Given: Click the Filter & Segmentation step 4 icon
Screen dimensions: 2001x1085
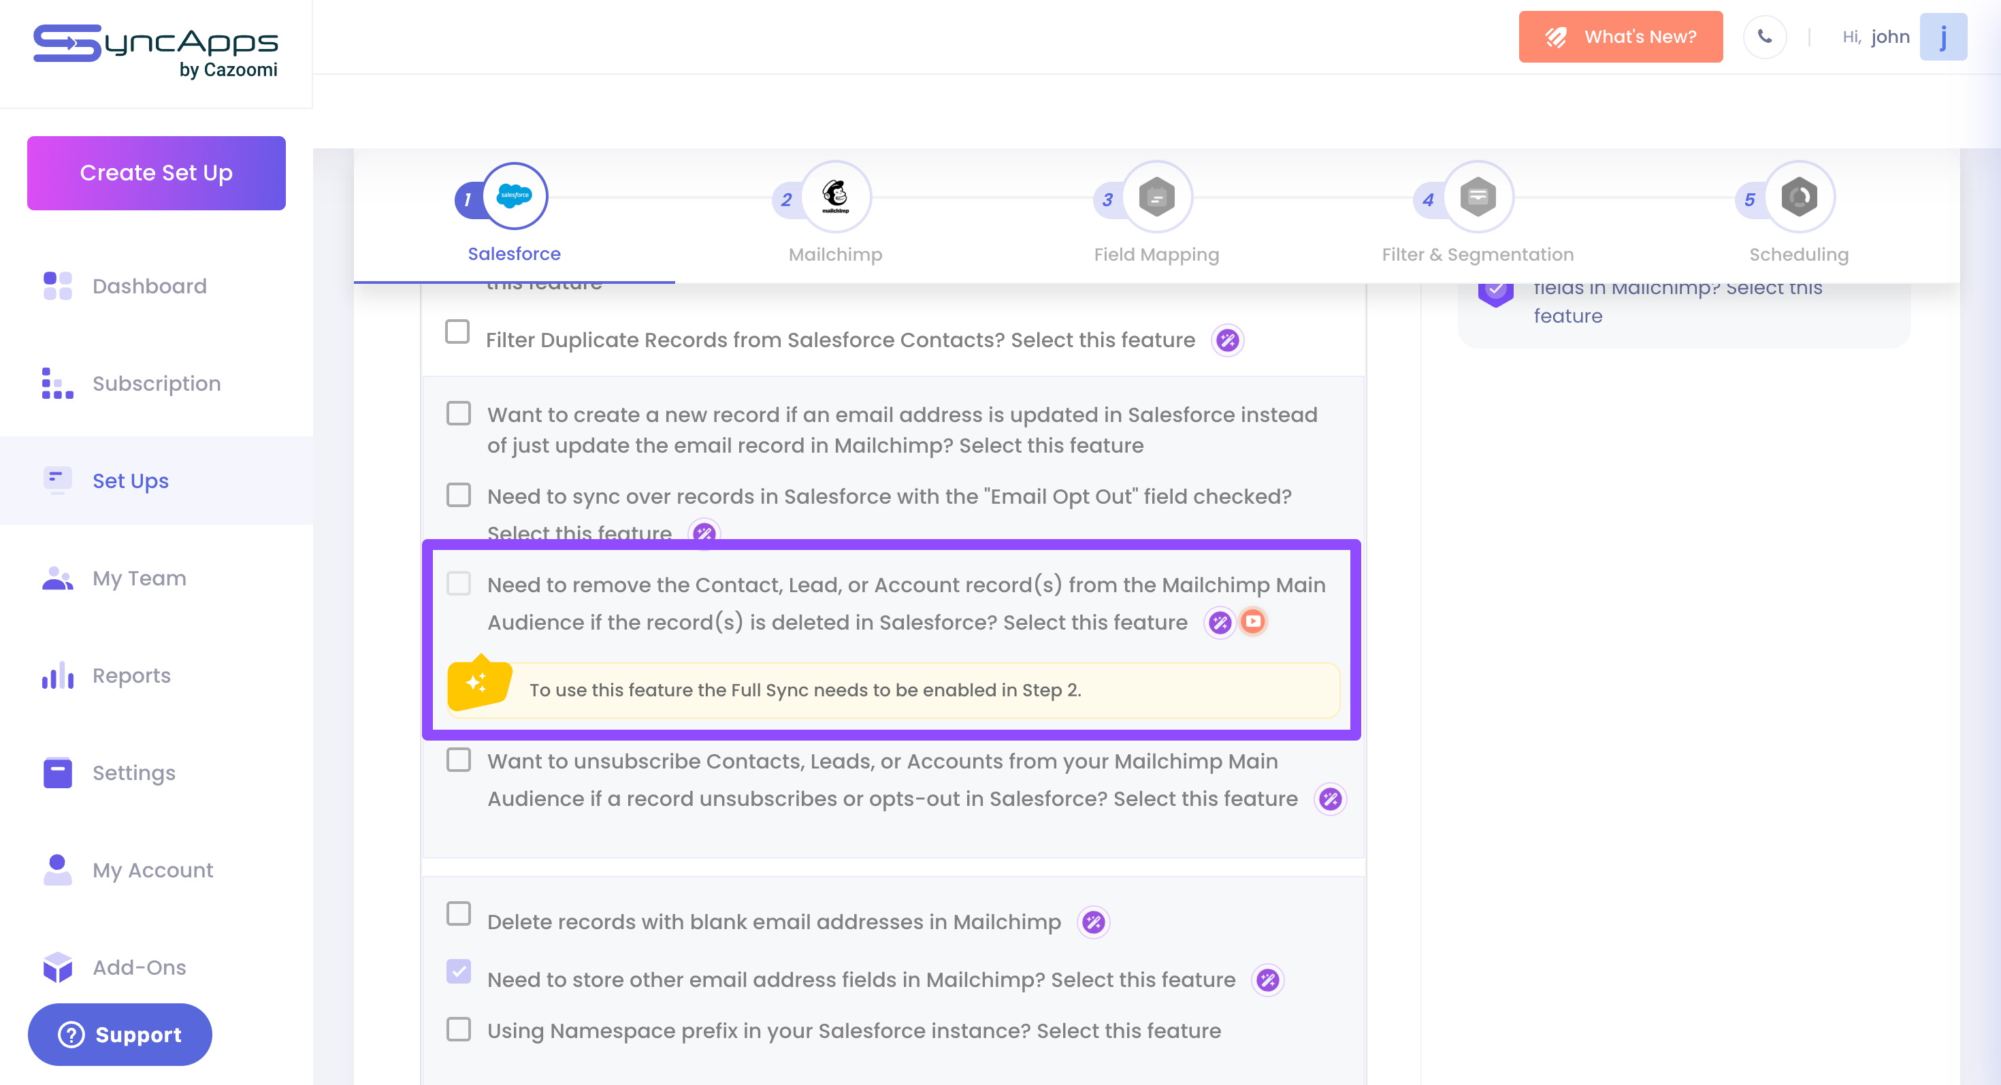Looking at the screenshot, I should [1478, 197].
